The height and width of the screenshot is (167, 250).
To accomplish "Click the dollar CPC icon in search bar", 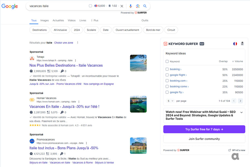I will pyautogui.click(x=109, y=6).
